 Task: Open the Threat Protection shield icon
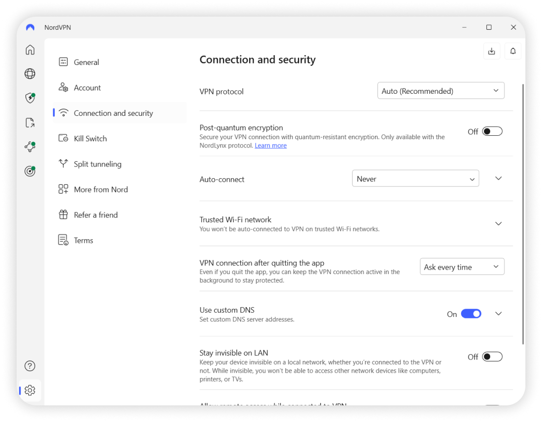(x=30, y=98)
